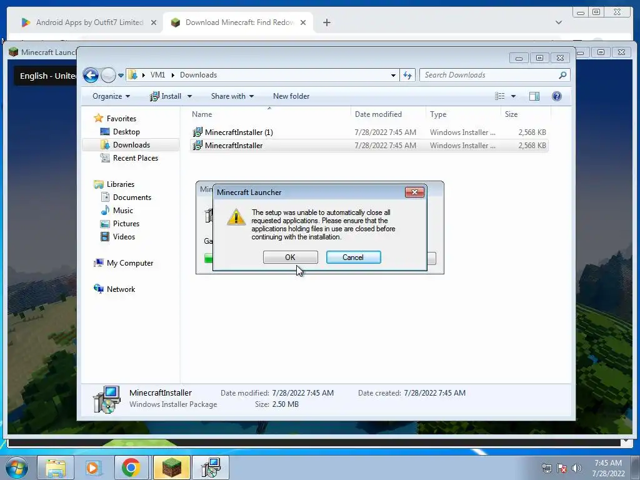The width and height of the screenshot is (640, 480).
Task: Change the view using the view icon
Action: pyautogui.click(x=499, y=96)
